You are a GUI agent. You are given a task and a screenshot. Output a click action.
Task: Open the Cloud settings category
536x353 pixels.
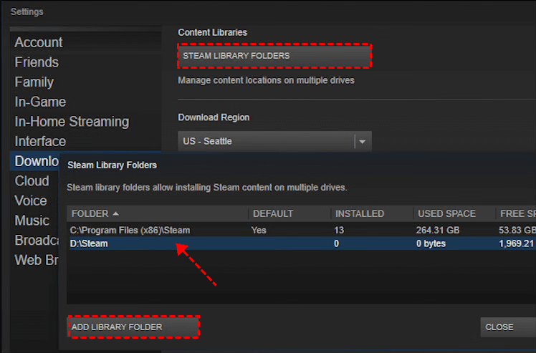(32, 180)
